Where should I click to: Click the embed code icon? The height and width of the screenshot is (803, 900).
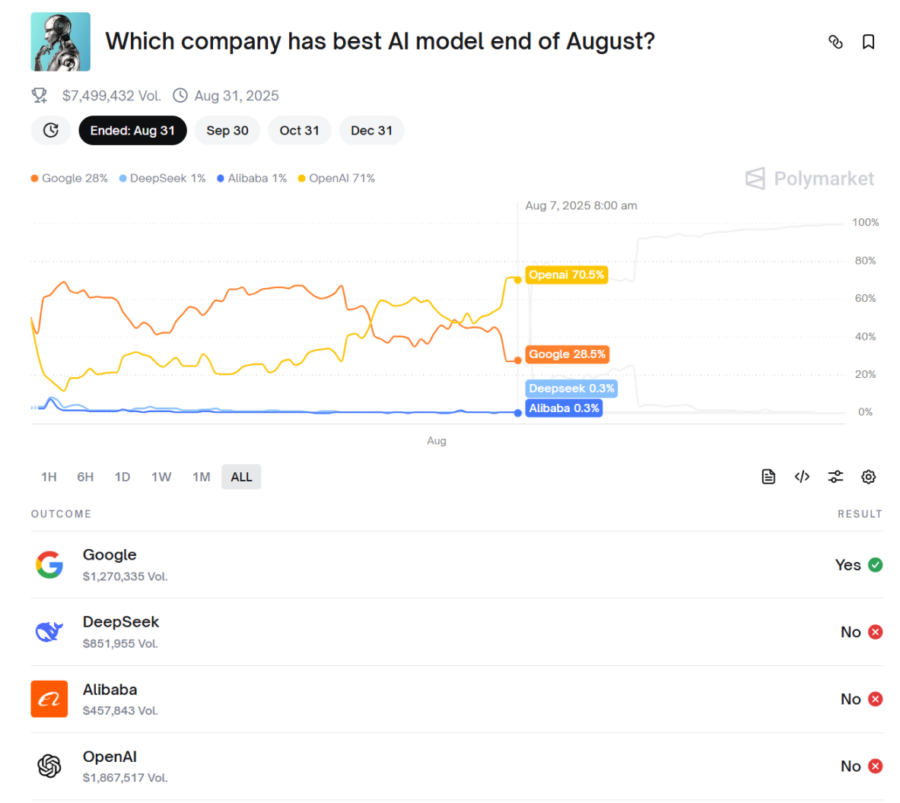[x=802, y=477]
